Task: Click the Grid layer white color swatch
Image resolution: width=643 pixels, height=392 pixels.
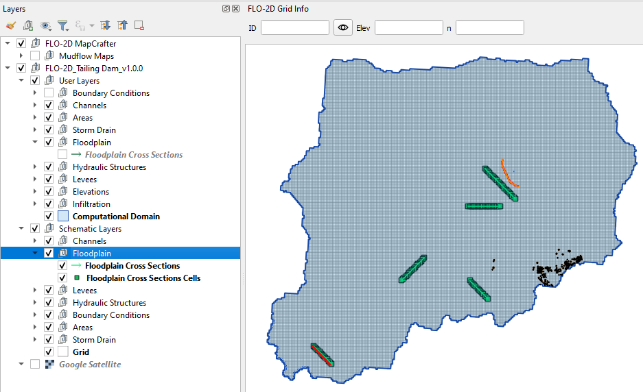Action: coord(64,352)
